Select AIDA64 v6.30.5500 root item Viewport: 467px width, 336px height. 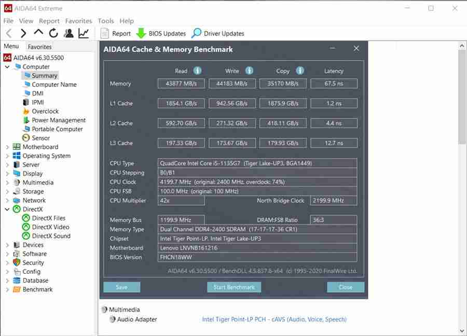34,58
